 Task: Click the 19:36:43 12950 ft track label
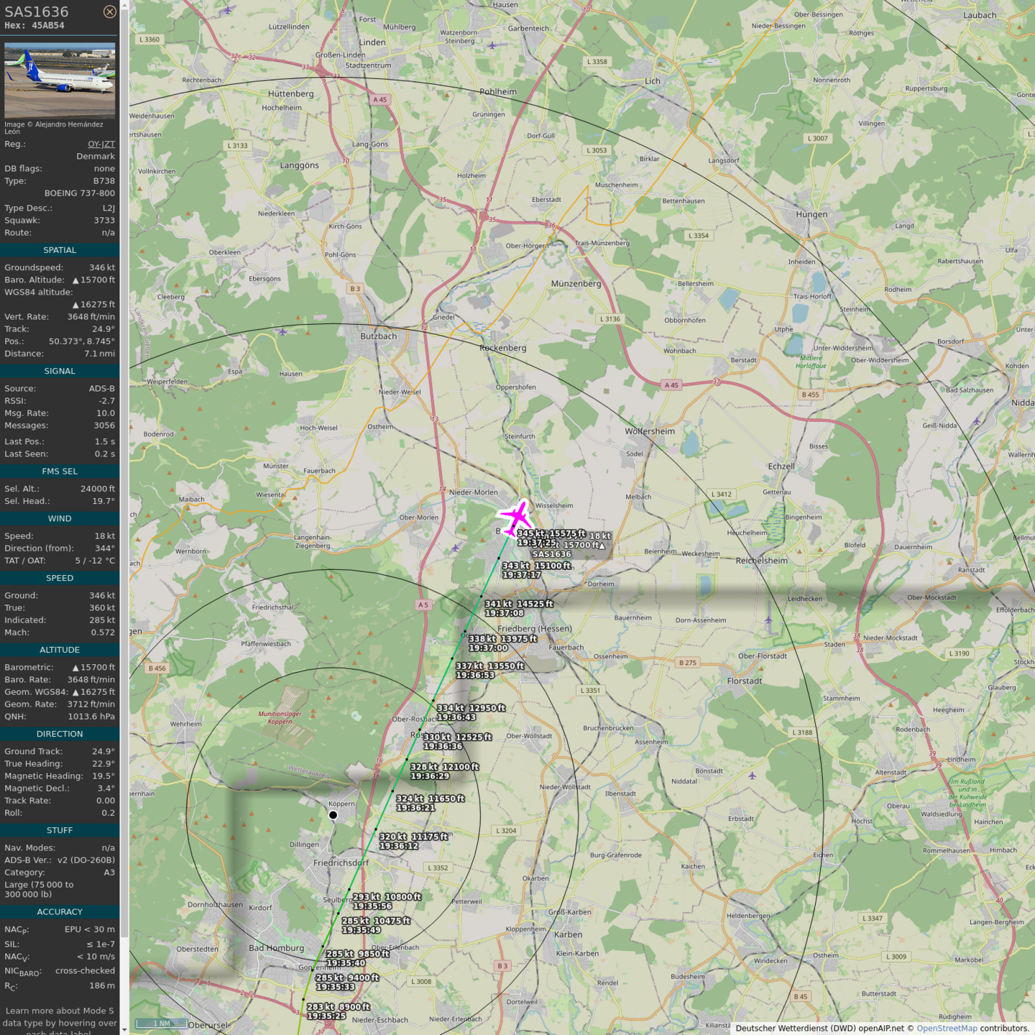tap(471, 712)
